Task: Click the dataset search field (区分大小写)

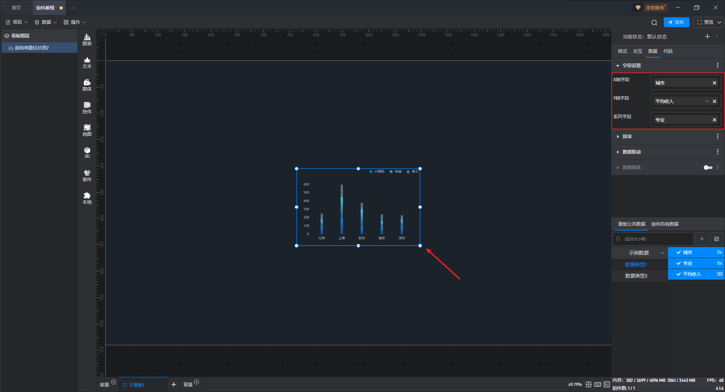Action: click(x=653, y=239)
